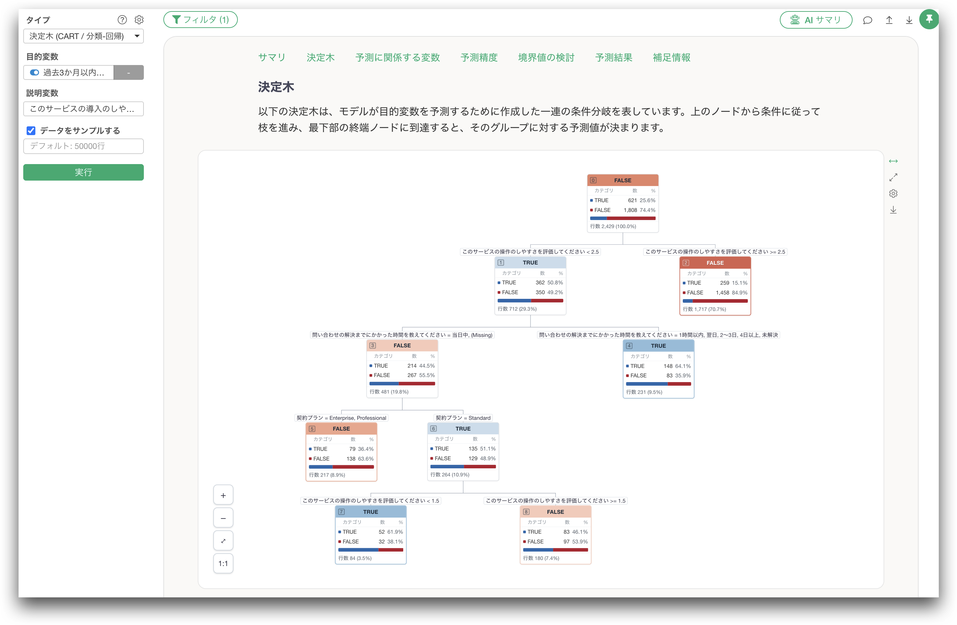Open the 決定木 (CART) type dropdown

click(84, 36)
